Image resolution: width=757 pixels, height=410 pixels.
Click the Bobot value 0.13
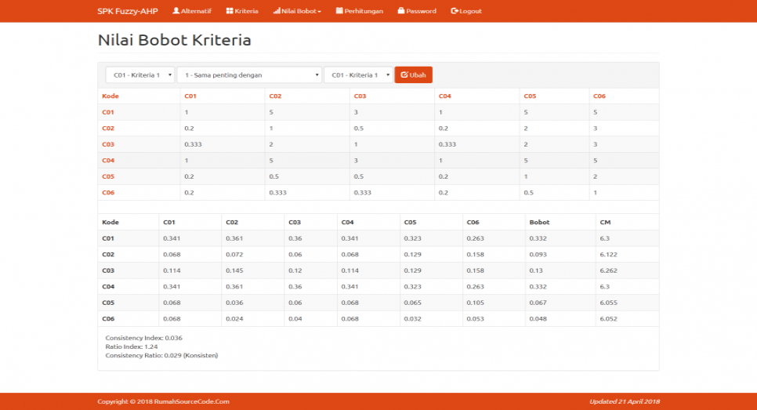[x=536, y=270]
